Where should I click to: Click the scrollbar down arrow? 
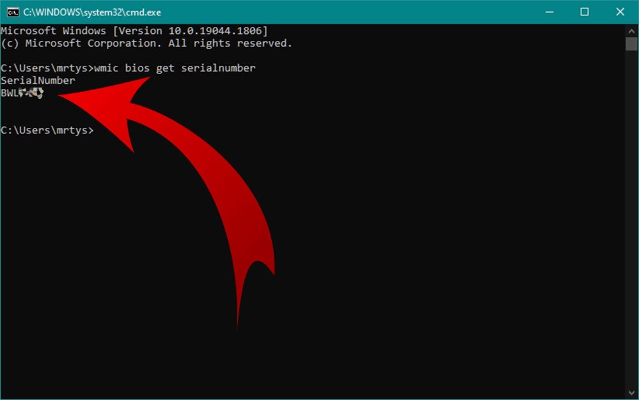tap(631, 393)
